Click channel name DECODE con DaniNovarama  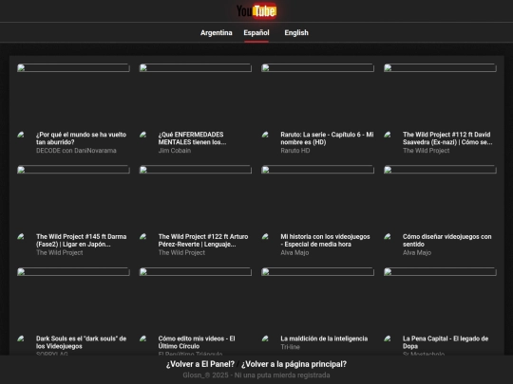point(76,151)
